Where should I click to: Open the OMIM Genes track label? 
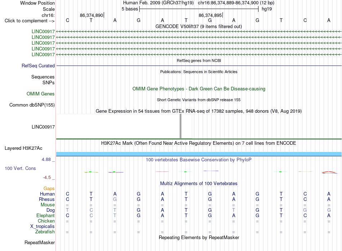[41, 94]
